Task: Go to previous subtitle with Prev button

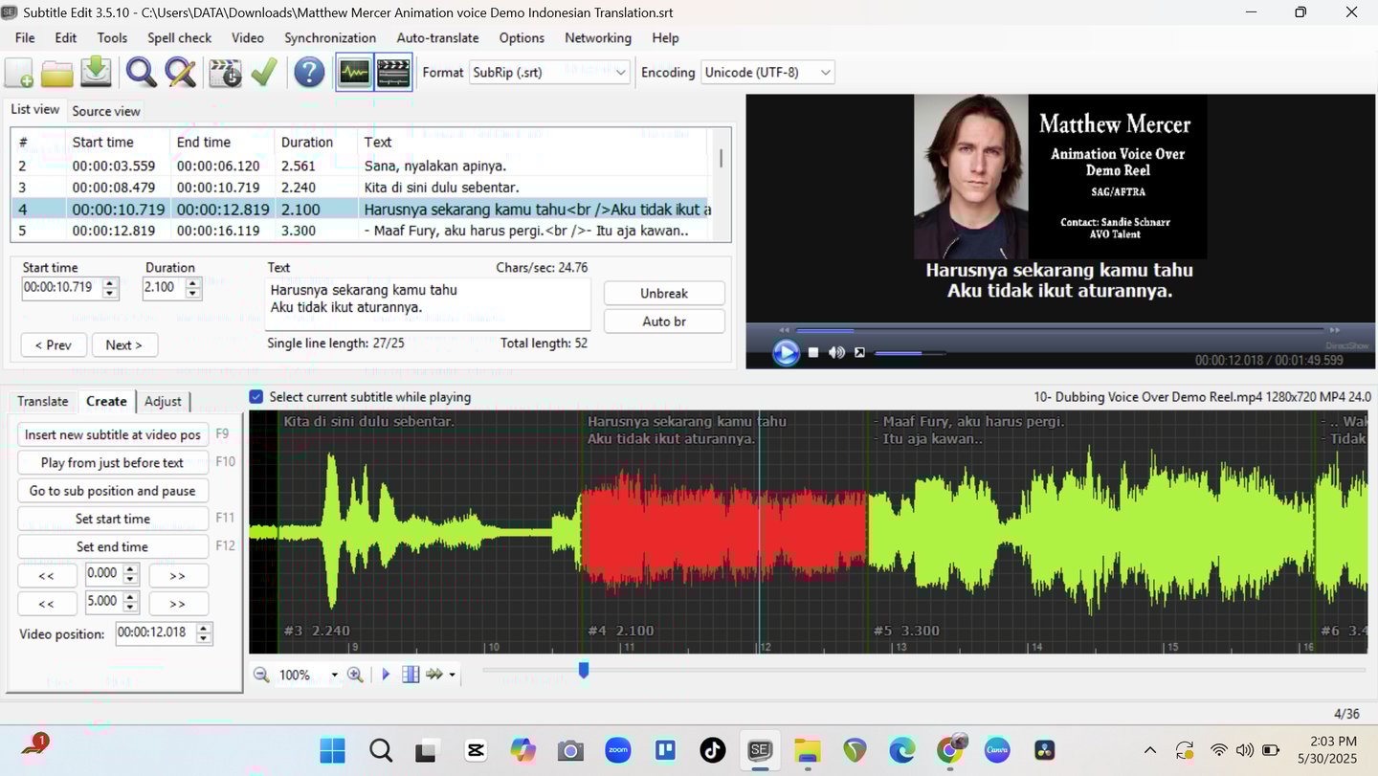Action: coord(54,345)
